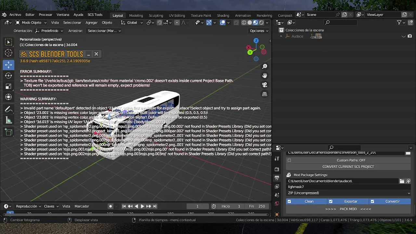Open the outliner filter dropdown
Image resolution: width=416 pixels, height=234 pixels.
tap(401, 22)
